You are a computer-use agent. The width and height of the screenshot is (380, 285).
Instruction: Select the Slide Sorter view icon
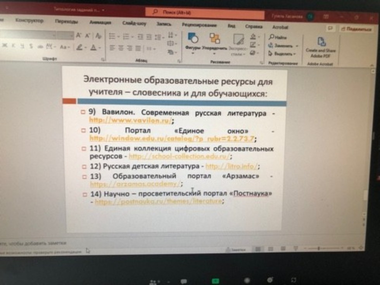click(x=270, y=248)
